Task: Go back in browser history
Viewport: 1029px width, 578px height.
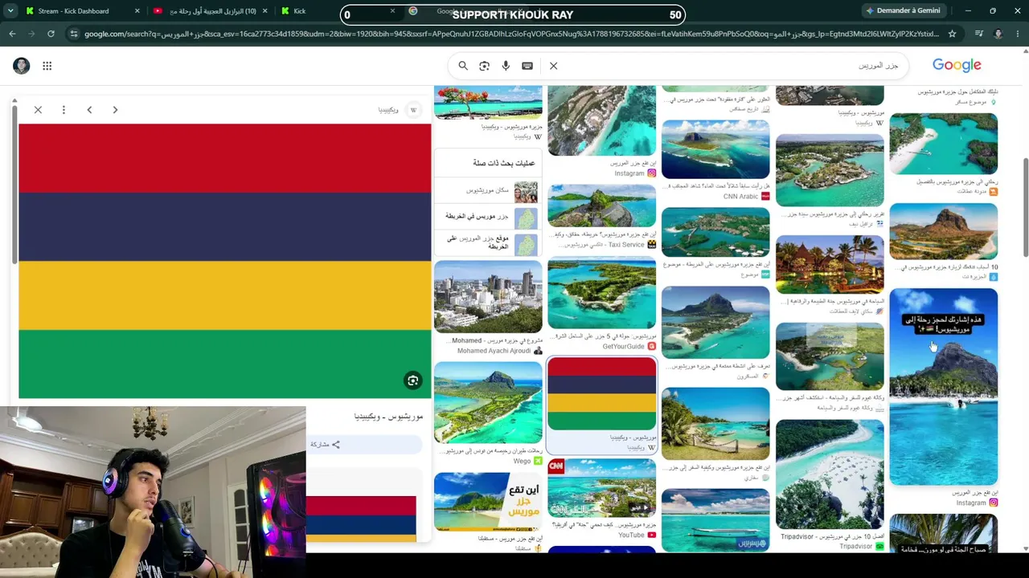Action: (12, 34)
